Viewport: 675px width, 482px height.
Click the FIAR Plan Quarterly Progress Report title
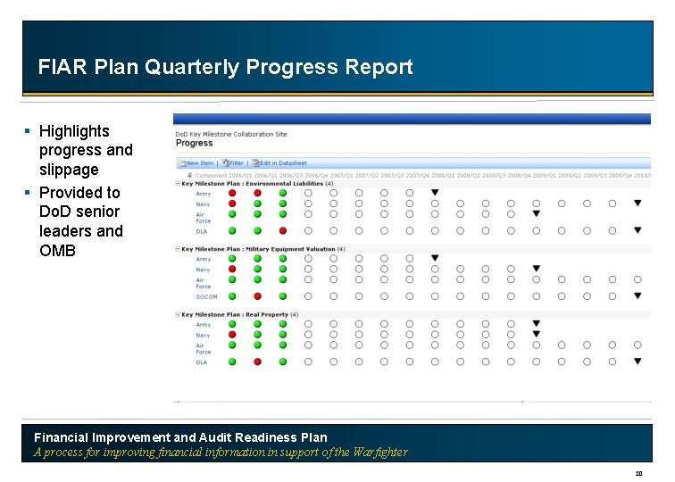[226, 67]
